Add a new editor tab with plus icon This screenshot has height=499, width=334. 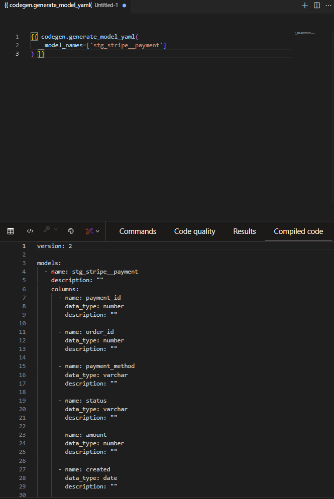(x=304, y=5)
